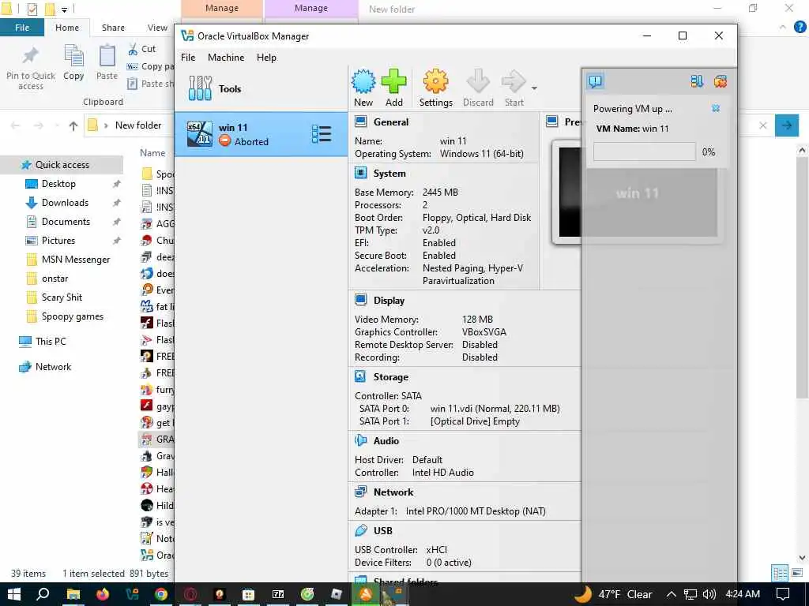Click the Storage disk icon
Screen dimensions: 809x606
[x=360, y=376]
